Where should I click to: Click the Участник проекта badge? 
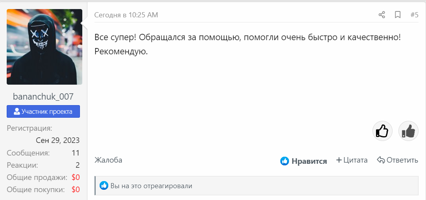pos(43,111)
